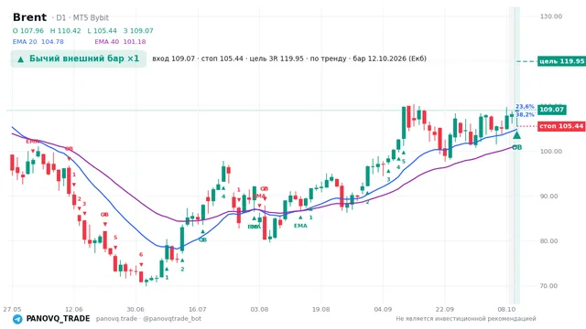Select the Brent chart title

point(29,17)
